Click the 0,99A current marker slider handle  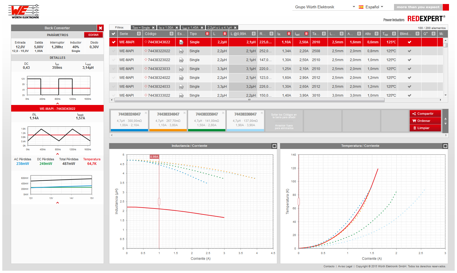[x=159, y=202]
